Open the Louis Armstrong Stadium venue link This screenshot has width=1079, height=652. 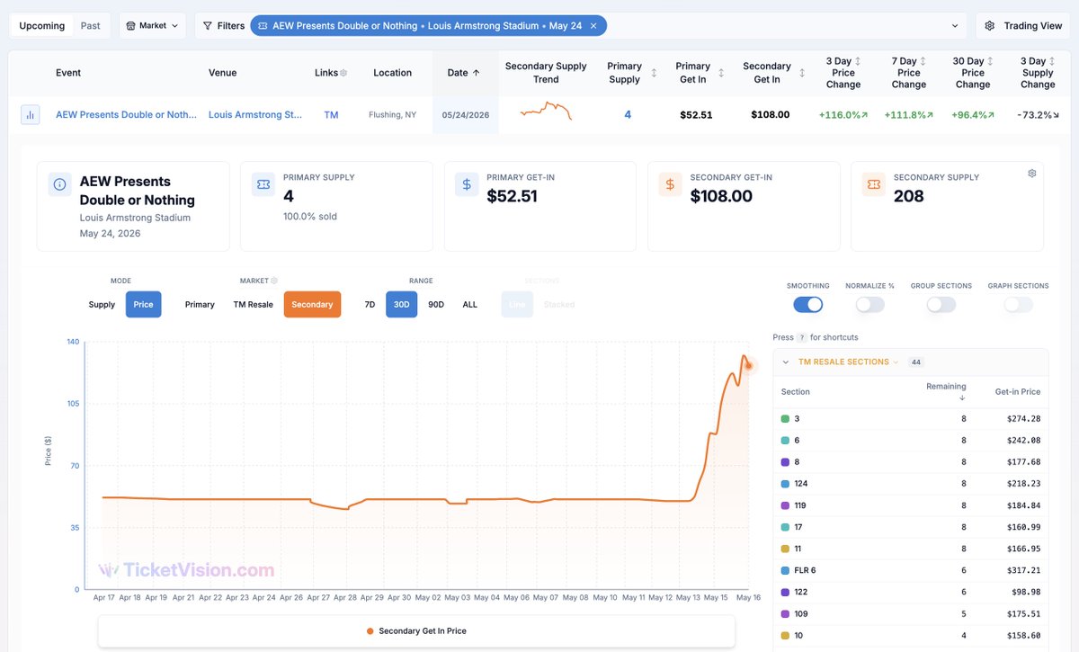[x=255, y=115]
